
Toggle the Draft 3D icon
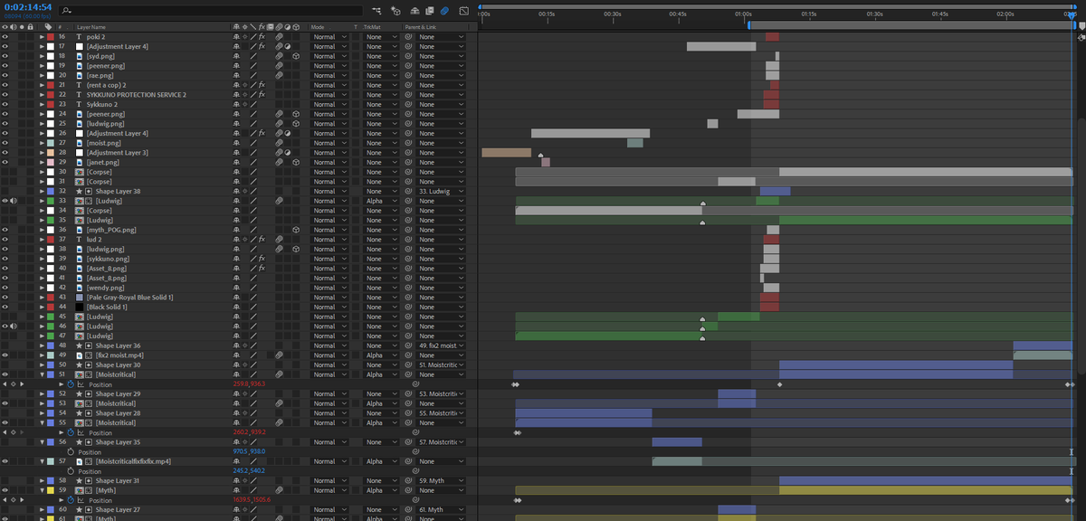395,11
